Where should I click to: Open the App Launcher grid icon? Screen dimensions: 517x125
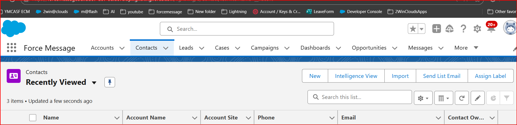11,48
